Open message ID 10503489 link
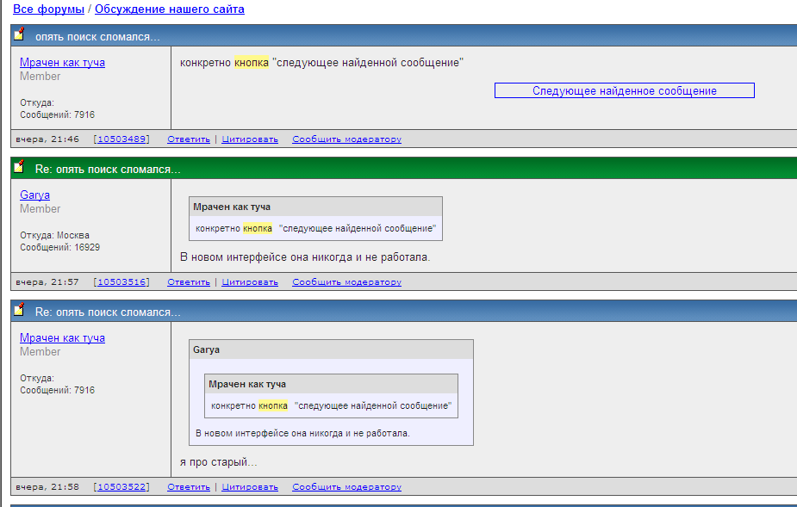797x507 pixels. 121,139
